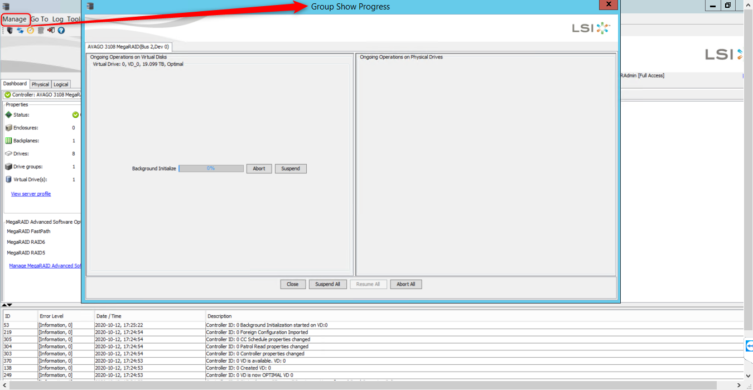Open the Log menu

[58, 19]
